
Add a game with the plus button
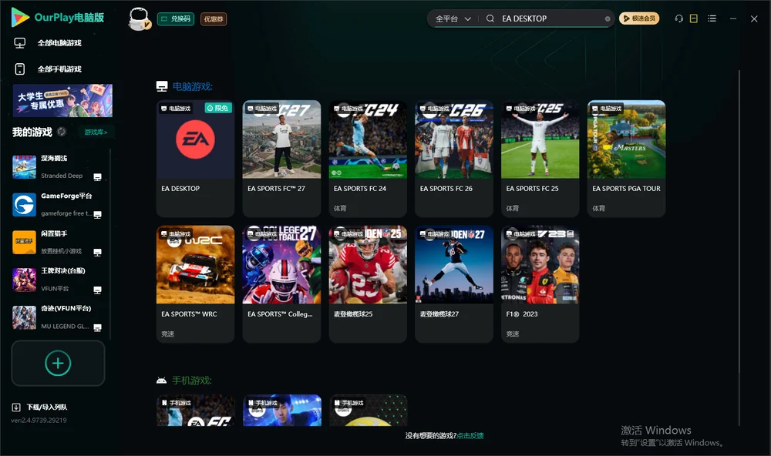(58, 363)
